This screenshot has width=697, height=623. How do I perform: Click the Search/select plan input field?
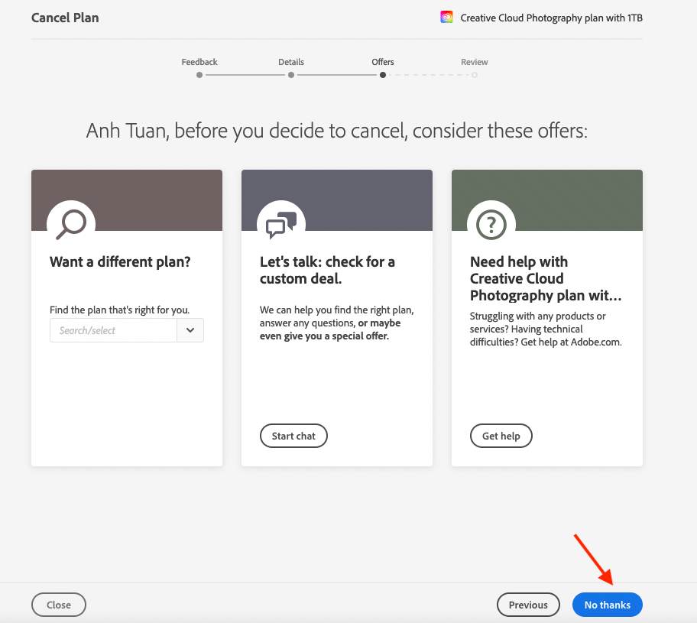[113, 330]
